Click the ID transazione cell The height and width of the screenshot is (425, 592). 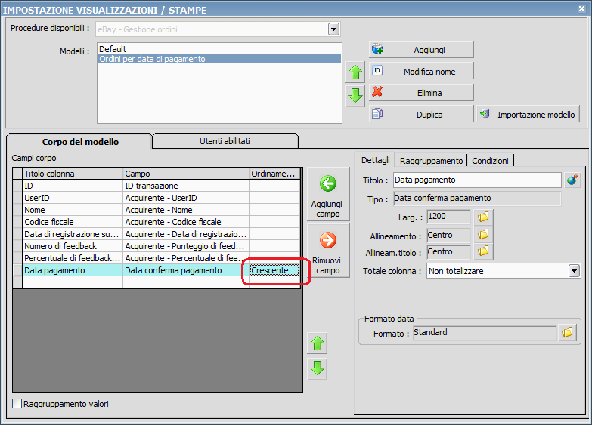(x=186, y=186)
